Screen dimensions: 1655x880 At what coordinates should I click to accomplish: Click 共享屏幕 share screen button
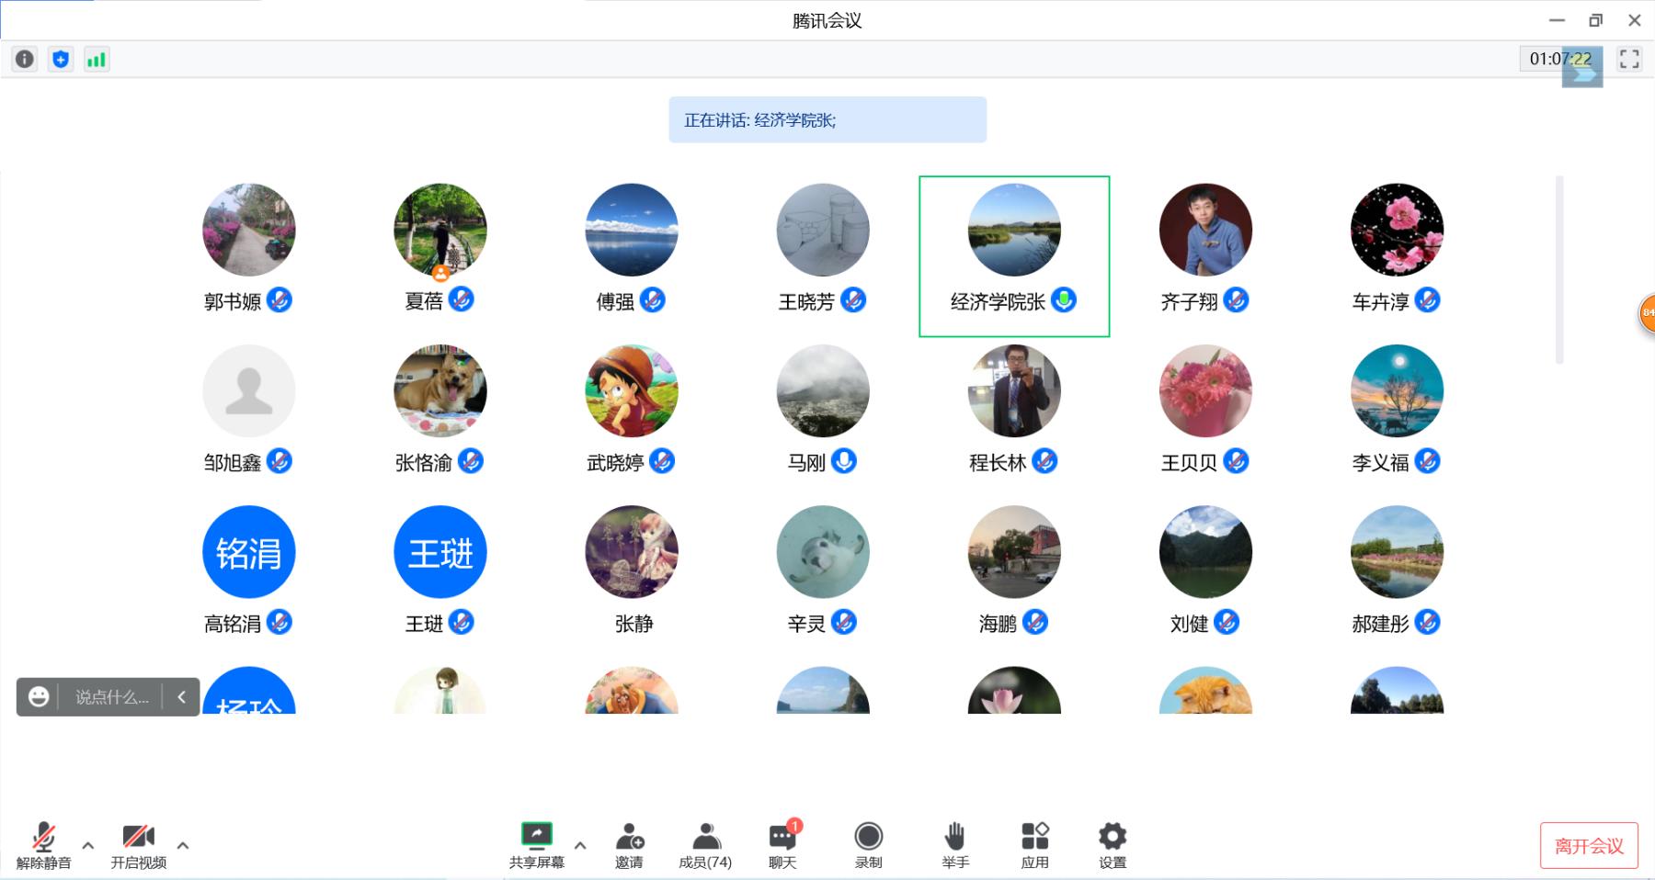536,845
